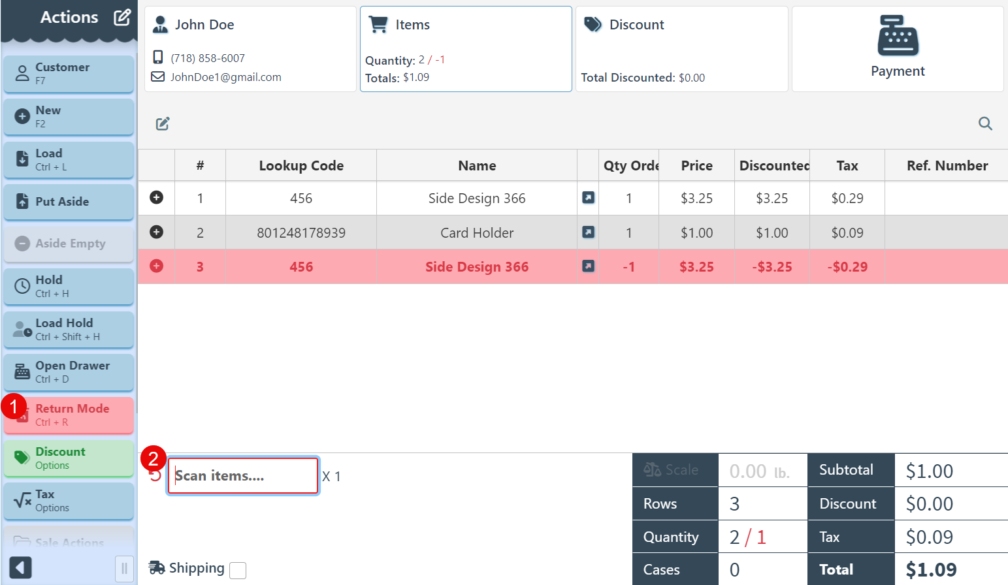Screen dimensions: 1008x585
Task: Open Tax Options in sidebar
Action: point(69,501)
